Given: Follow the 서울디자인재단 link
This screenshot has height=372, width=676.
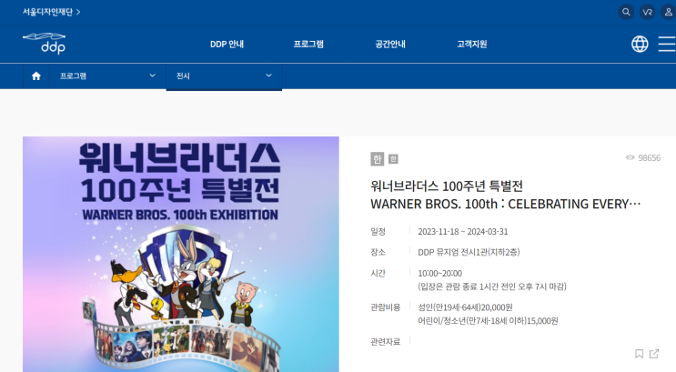Looking at the screenshot, I should (51, 12).
